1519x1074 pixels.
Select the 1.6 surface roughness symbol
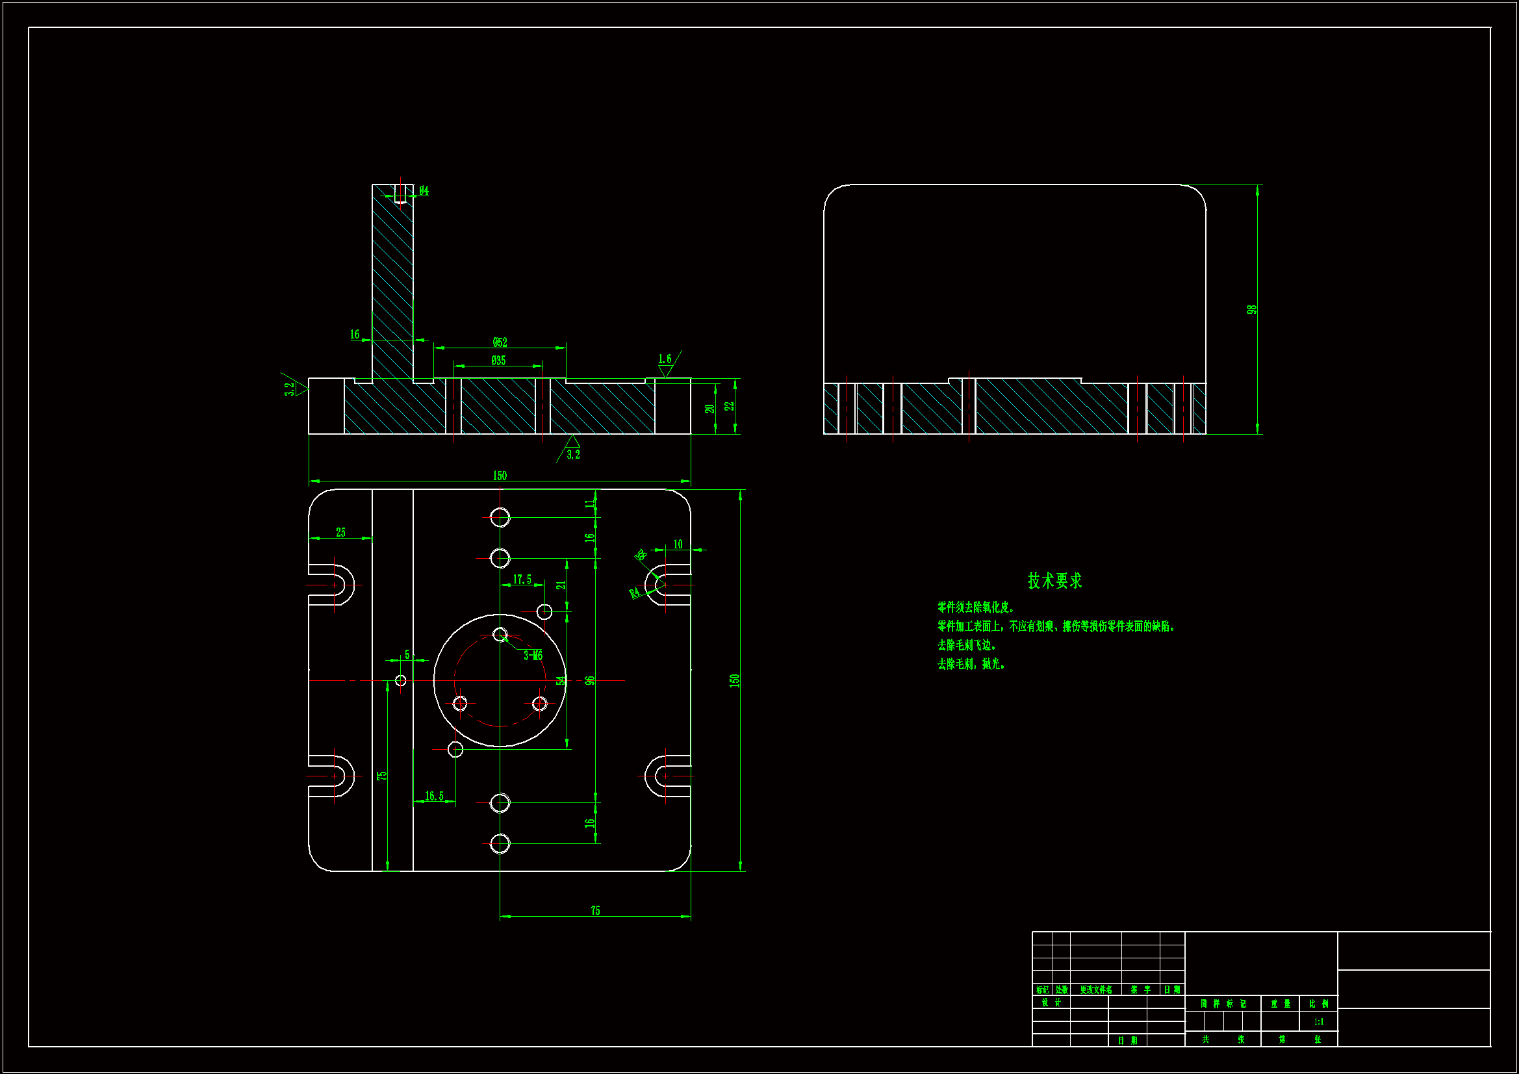click(665, 359)
